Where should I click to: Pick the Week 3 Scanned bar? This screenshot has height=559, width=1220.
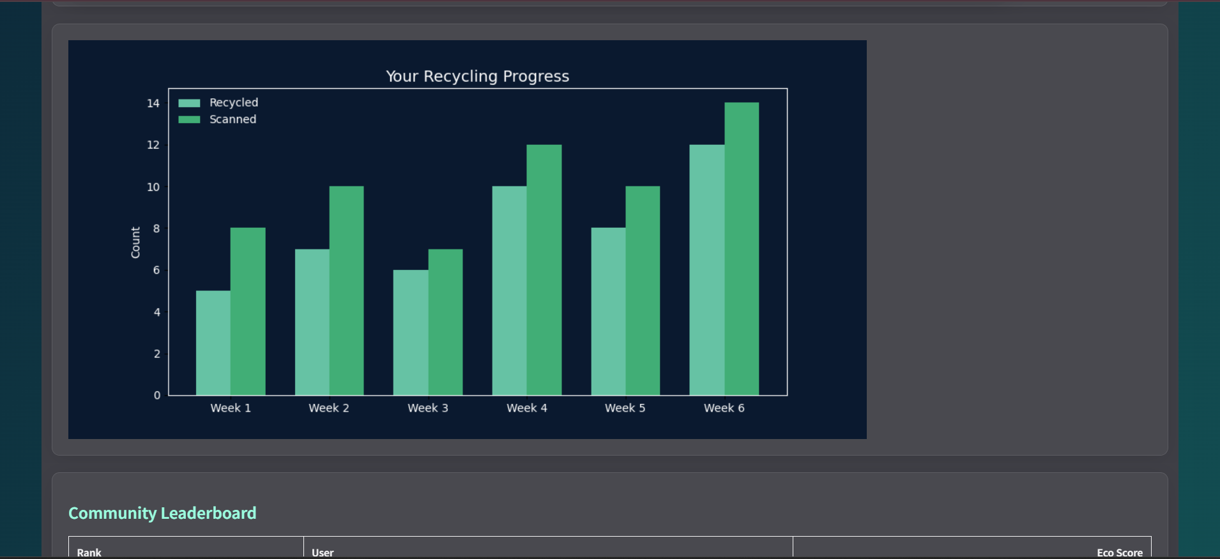(445, 322)
